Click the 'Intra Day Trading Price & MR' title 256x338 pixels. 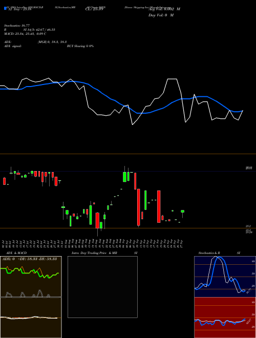[94, 253]
